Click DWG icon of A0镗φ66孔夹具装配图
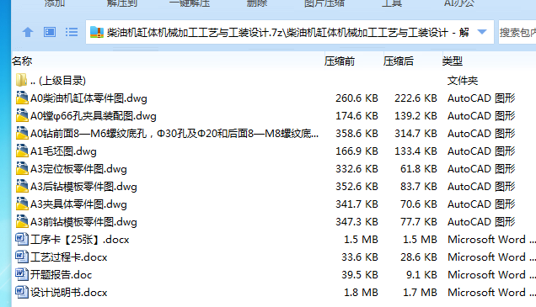536x307 pixels. click(x=22, y=115)
